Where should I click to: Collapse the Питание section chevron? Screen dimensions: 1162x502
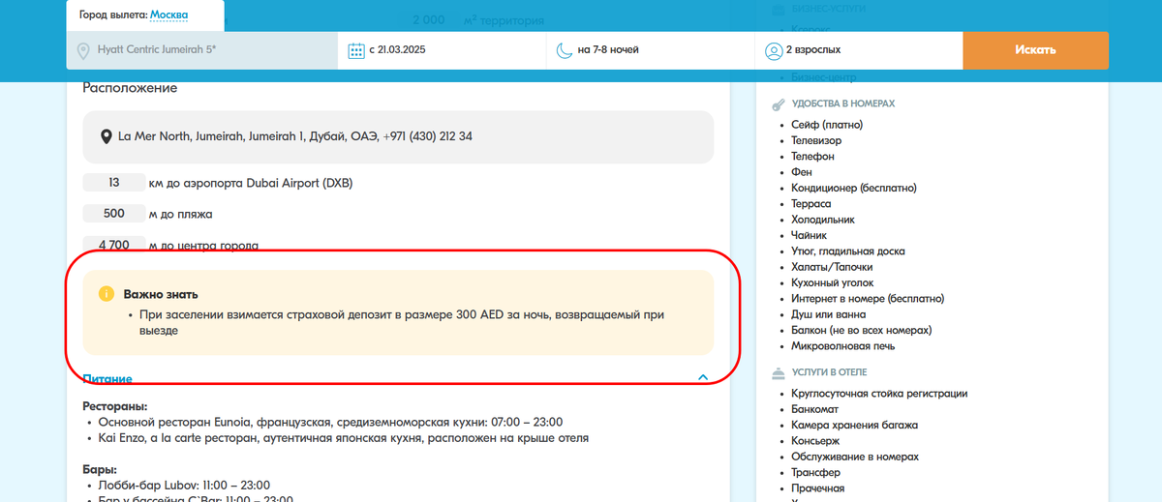click(x=703, y=378)
